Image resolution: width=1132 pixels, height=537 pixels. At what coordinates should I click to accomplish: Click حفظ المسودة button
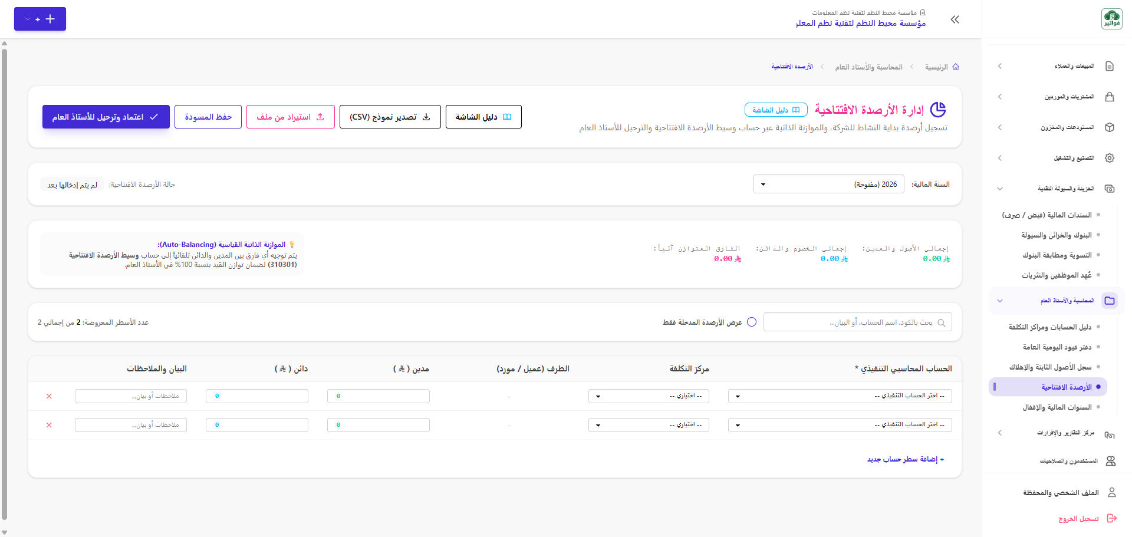tap(208, 117)
